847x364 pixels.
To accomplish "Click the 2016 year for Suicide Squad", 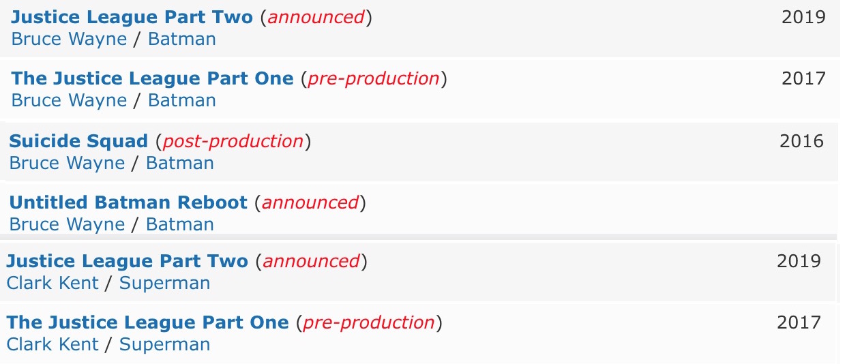I will (802, 141).
